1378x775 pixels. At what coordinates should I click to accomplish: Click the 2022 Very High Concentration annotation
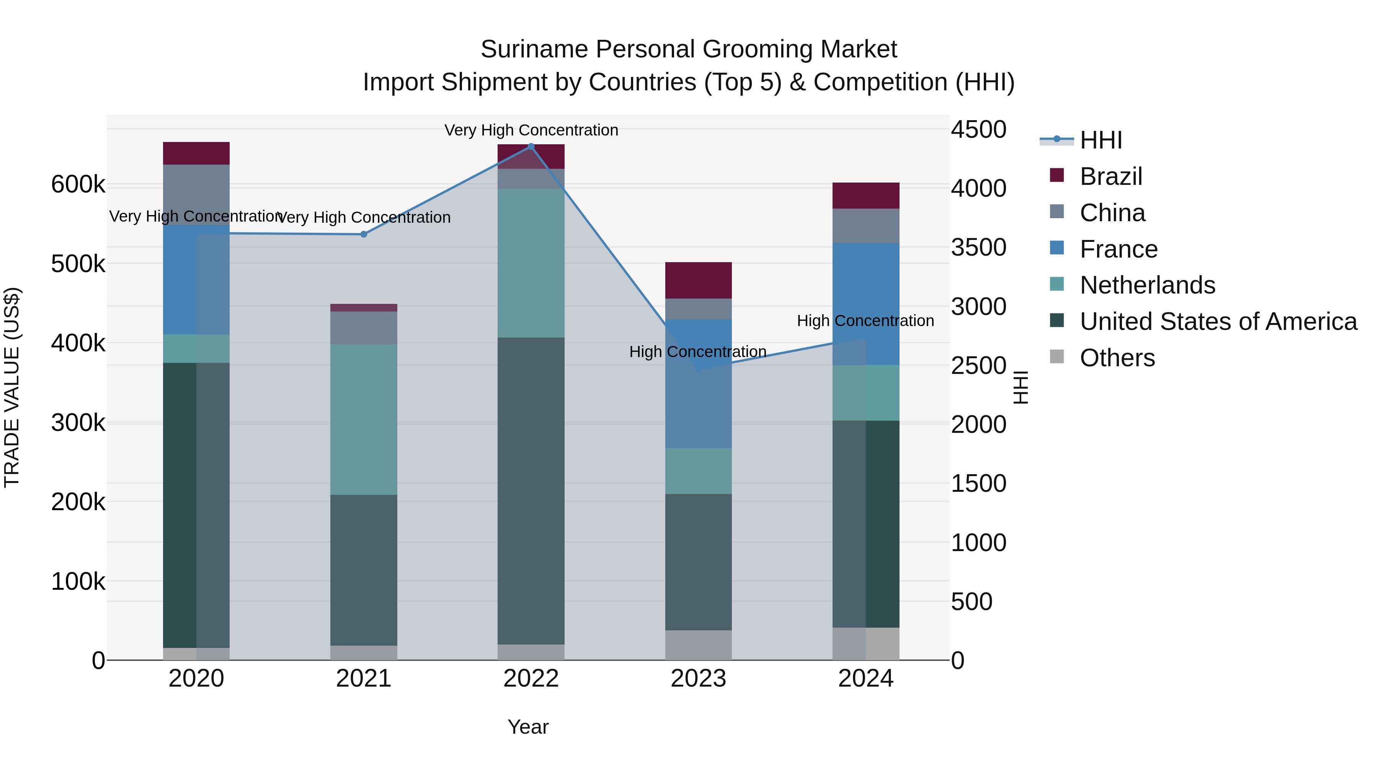(531, 130)
